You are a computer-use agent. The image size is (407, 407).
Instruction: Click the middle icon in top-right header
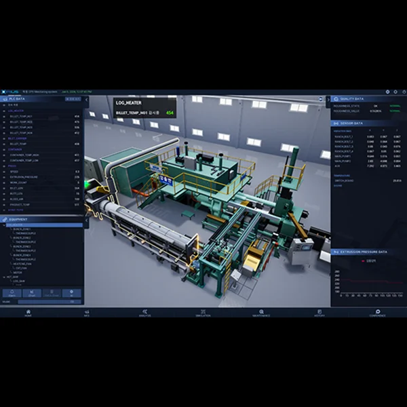point(395,92)
